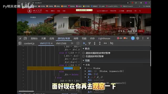Open the website hamburger menu icon

point(140,17)
